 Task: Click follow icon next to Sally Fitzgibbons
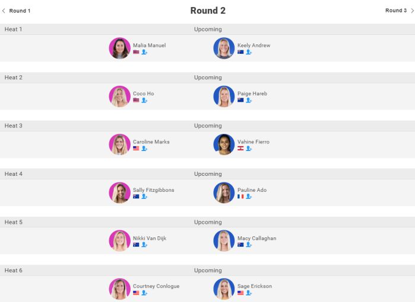(x=144, y=197)
